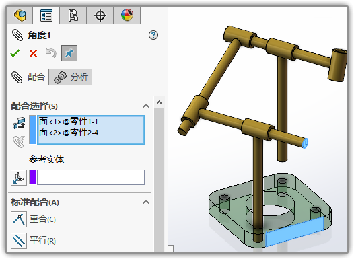
Task: Click the 平行(R) label
Action: (x=42, y=241)
